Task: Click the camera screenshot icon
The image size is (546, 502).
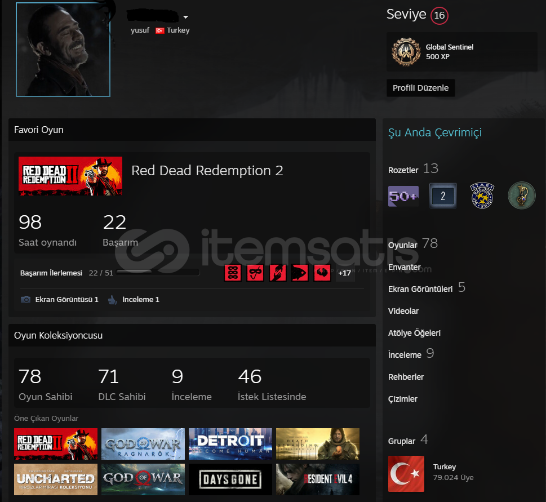Action: pos(25,299)
